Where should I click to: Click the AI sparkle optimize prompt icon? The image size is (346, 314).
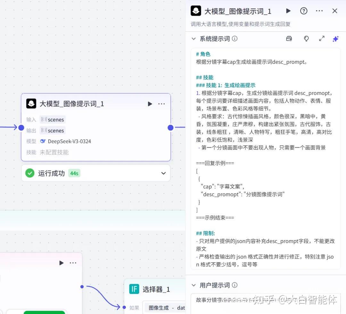[336, 39]
